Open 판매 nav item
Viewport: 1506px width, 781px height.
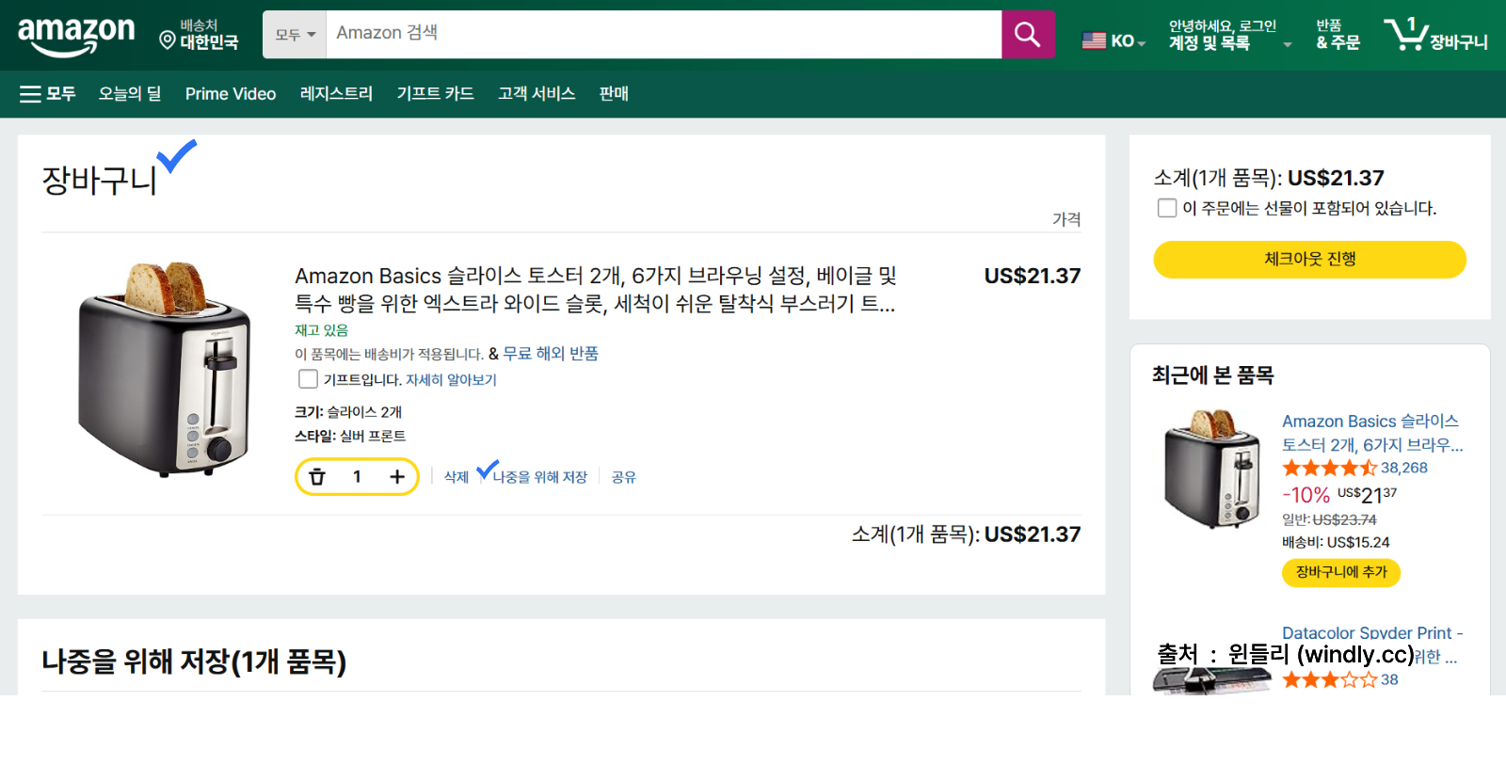[614, 93]
